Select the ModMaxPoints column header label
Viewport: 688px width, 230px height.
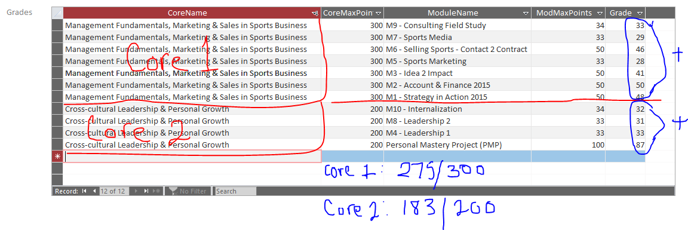564,13
